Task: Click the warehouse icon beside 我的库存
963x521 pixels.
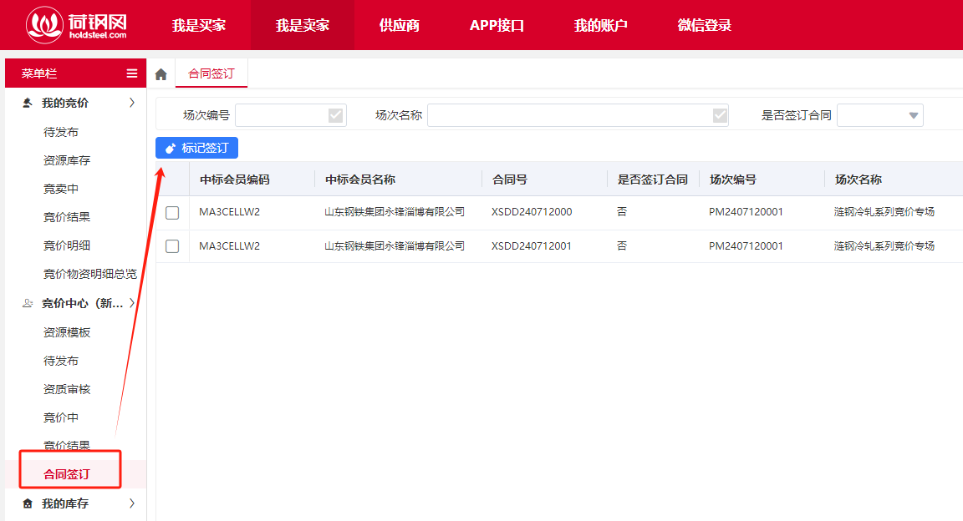Action: coord(28,503)
